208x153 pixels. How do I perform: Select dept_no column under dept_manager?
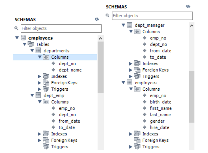pyautogui.click(x=158, y=44)
